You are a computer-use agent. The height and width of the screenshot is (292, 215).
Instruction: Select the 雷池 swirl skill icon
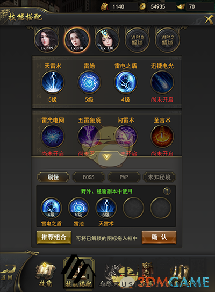(x=89, y=82)
